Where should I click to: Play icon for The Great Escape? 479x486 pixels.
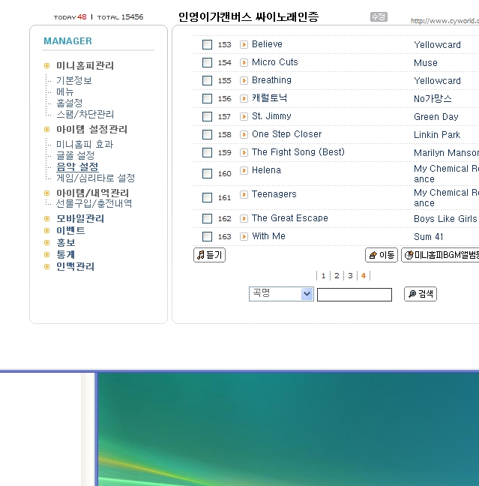244,218
